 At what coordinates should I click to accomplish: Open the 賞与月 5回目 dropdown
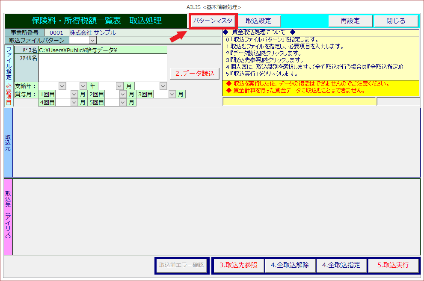(x=123, y=102)
